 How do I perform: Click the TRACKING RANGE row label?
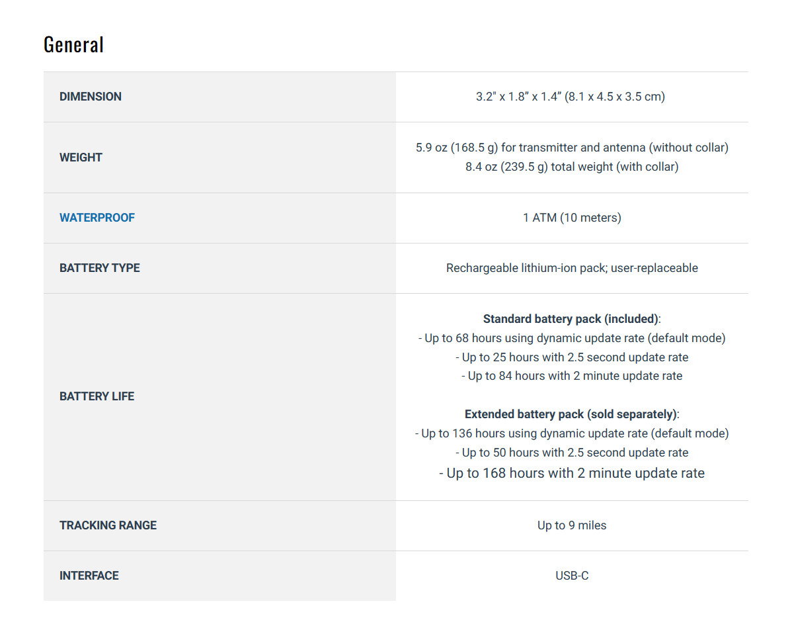pyautogui.click(x=108, y=525)
